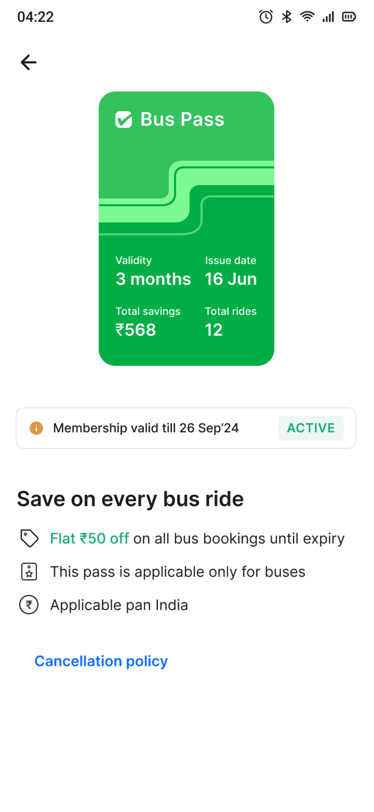Select the green Bus Pass card
Image resolution: width=374 pixels, height=812 pixels.
(x=186, y=229)
